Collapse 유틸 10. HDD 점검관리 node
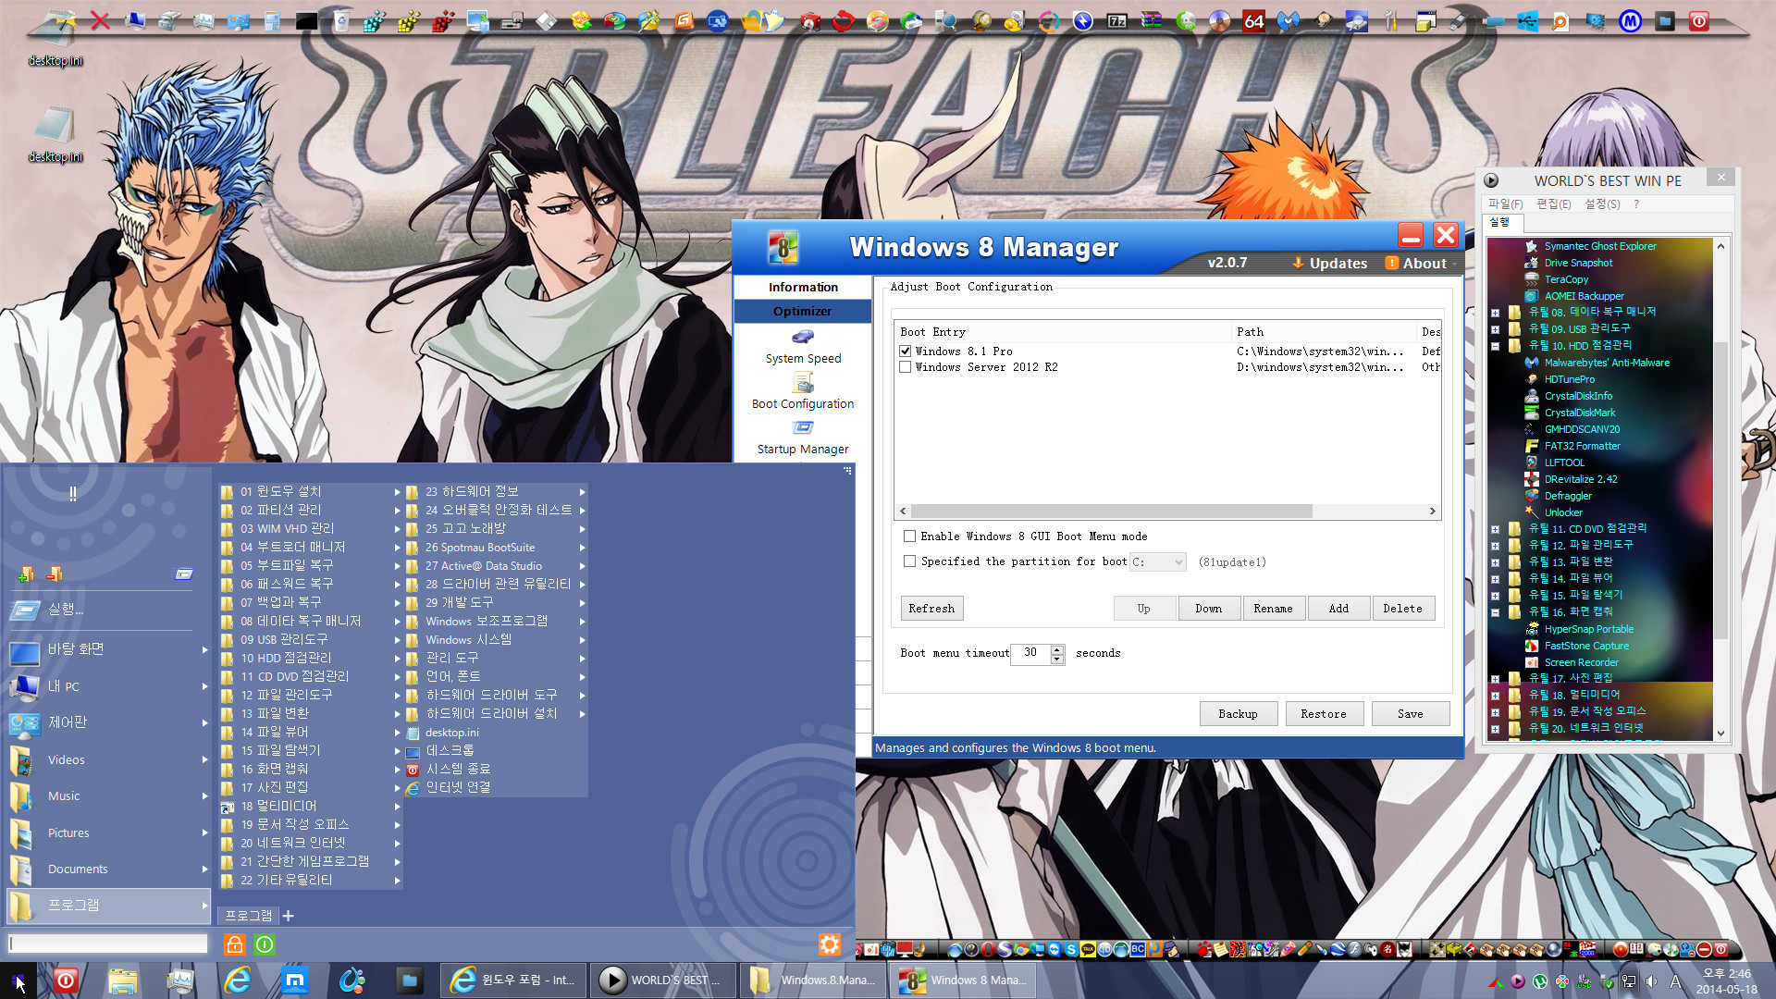This screenshot has height=999, width=1776. (1495, 346)
